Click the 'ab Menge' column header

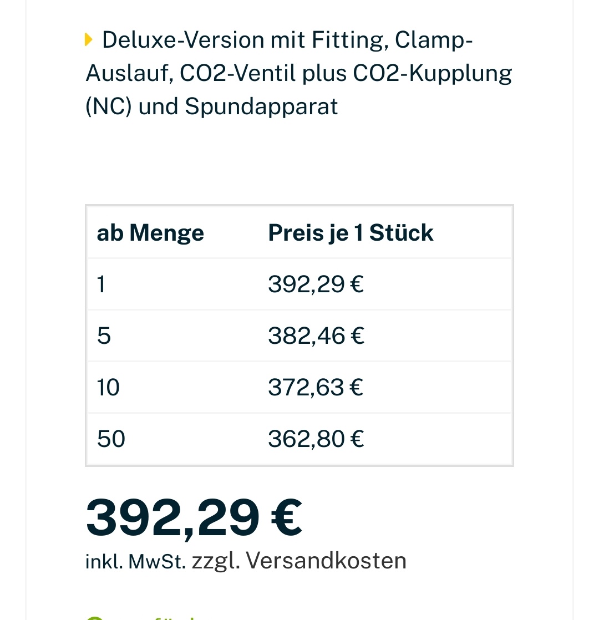click(150, 233)
